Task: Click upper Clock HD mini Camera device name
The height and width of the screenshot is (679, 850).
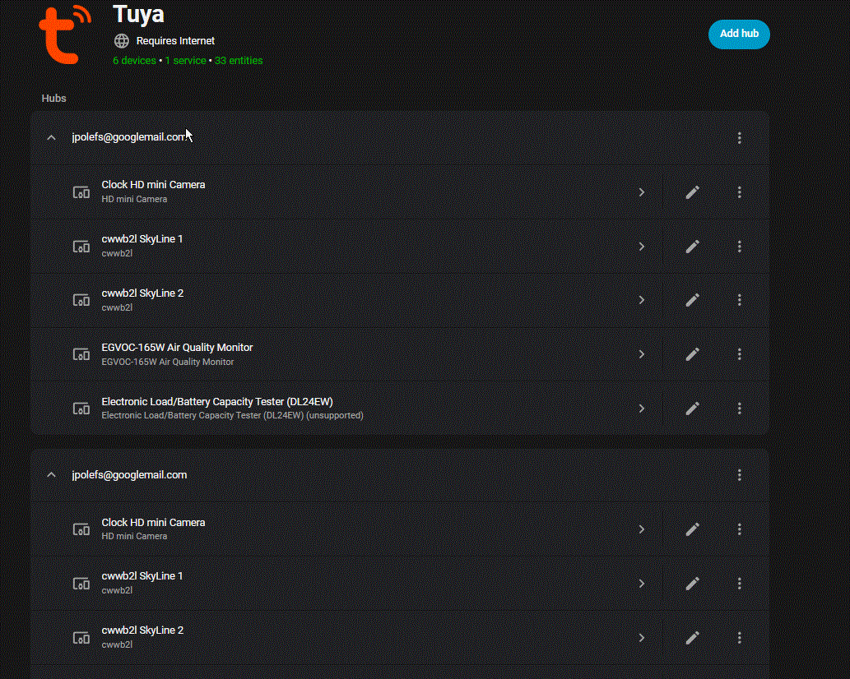Action: pos(153,185)
